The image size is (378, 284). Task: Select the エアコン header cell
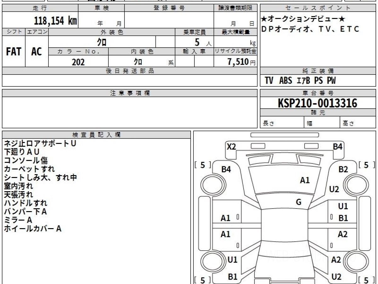pyautogui.click(x=37, y=32)
